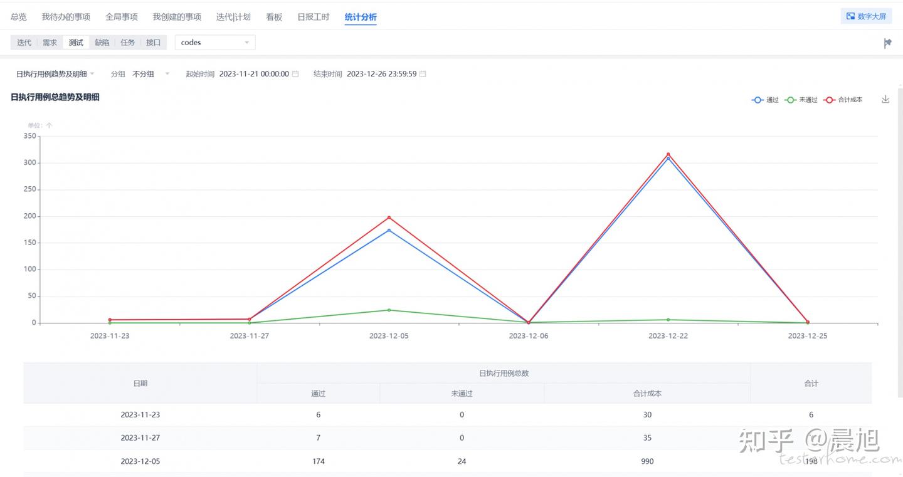
Task: Click the download chart icon
Action: pos(885,99)
